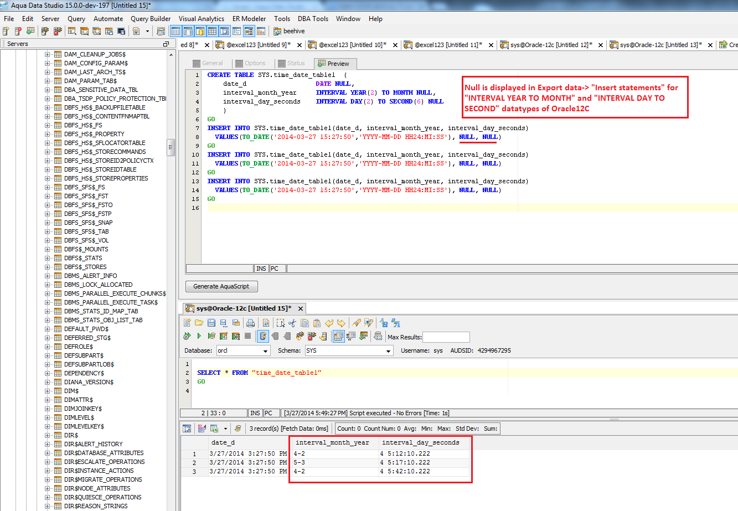Switch to the Status tab
Image resolution: width=738 pixels, height=511 pixels.
point(291,63)
